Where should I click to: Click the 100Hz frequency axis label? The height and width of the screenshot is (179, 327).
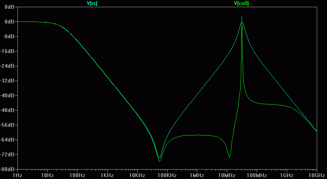click(x=77, y=176)
